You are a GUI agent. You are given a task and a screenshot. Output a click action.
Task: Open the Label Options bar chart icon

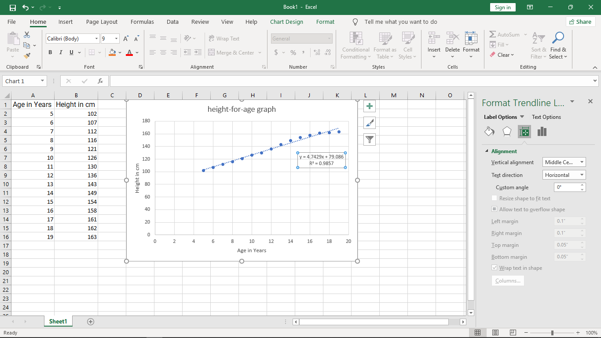(542, 132)
